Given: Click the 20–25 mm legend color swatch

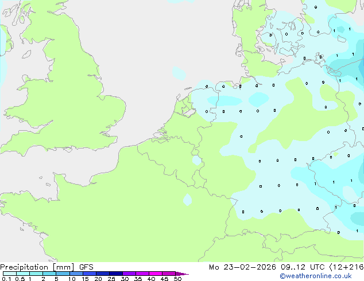Looking at the screenshot, I should click(x=103, y=274).
